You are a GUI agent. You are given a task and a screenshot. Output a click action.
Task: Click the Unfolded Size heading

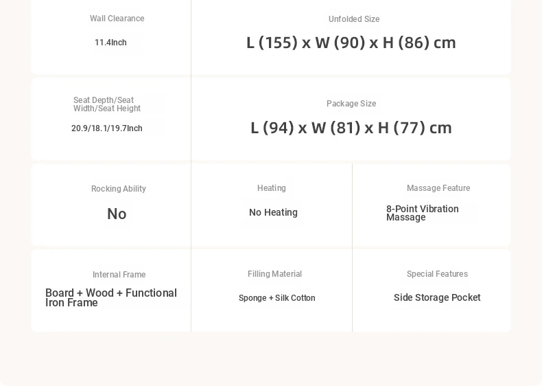point(354,19)
